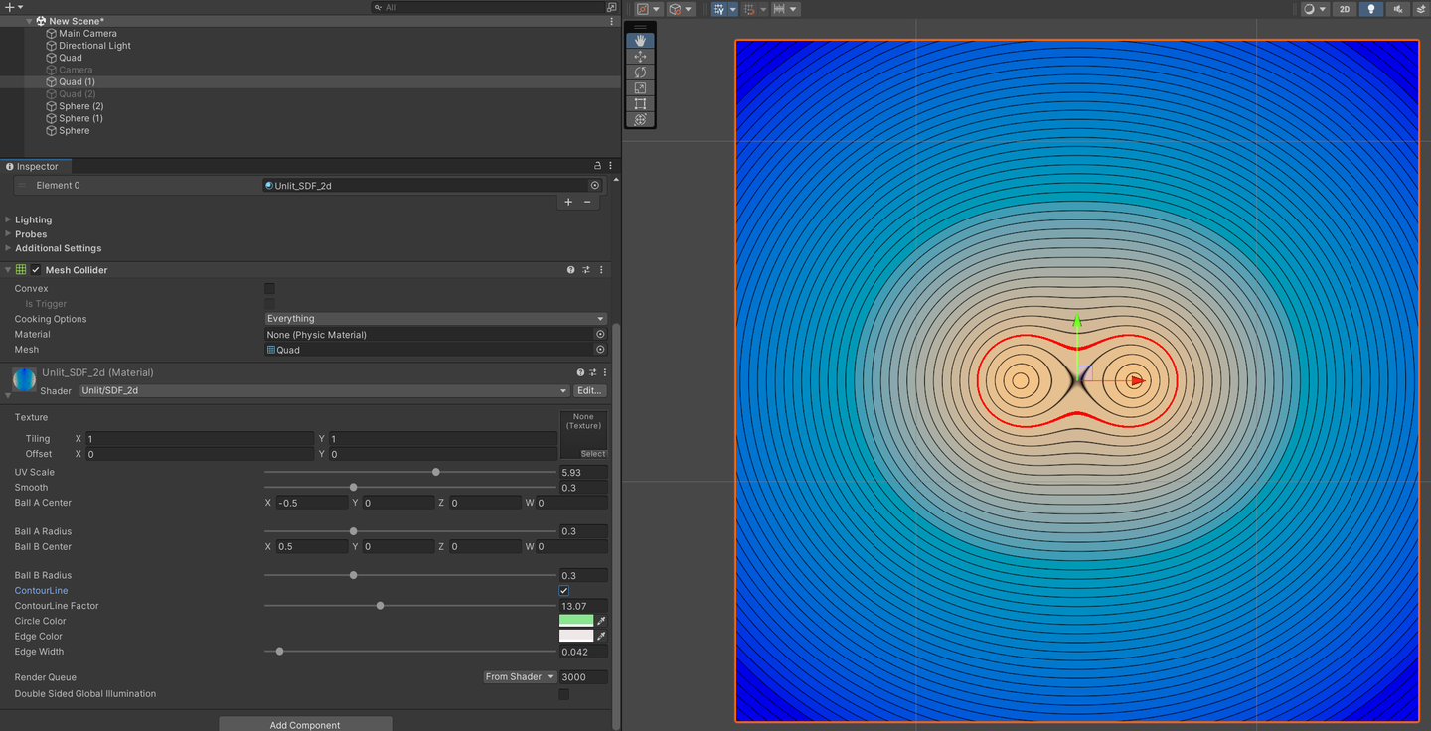The image size is (1431, 731).
Task: Select the Scale tool
Action: coord(640,88)
